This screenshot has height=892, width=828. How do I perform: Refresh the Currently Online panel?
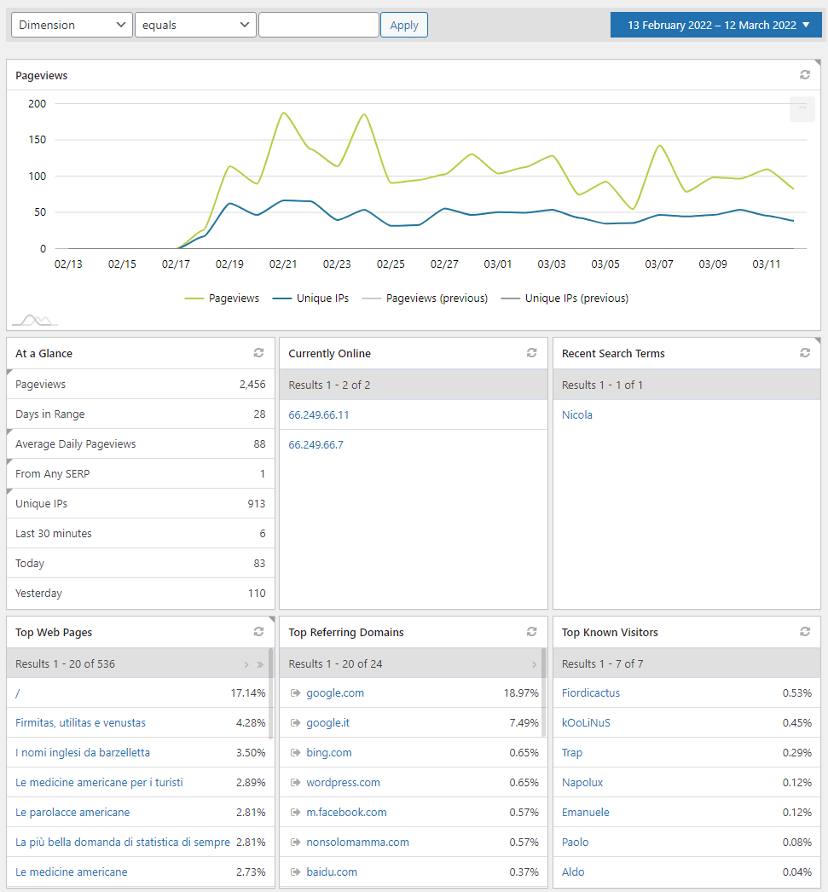[531, 353]
